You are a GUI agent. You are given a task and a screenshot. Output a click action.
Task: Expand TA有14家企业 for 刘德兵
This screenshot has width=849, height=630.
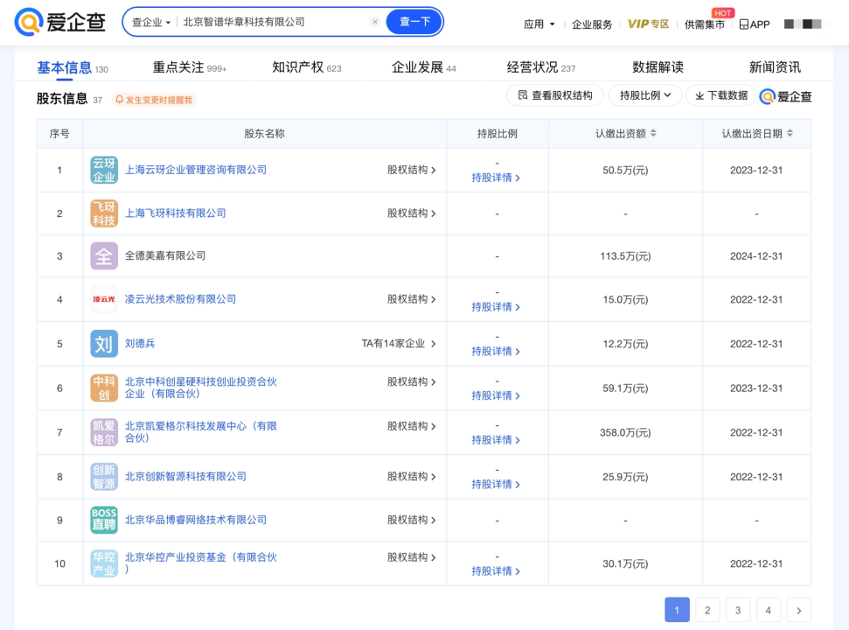coord(399,344)
